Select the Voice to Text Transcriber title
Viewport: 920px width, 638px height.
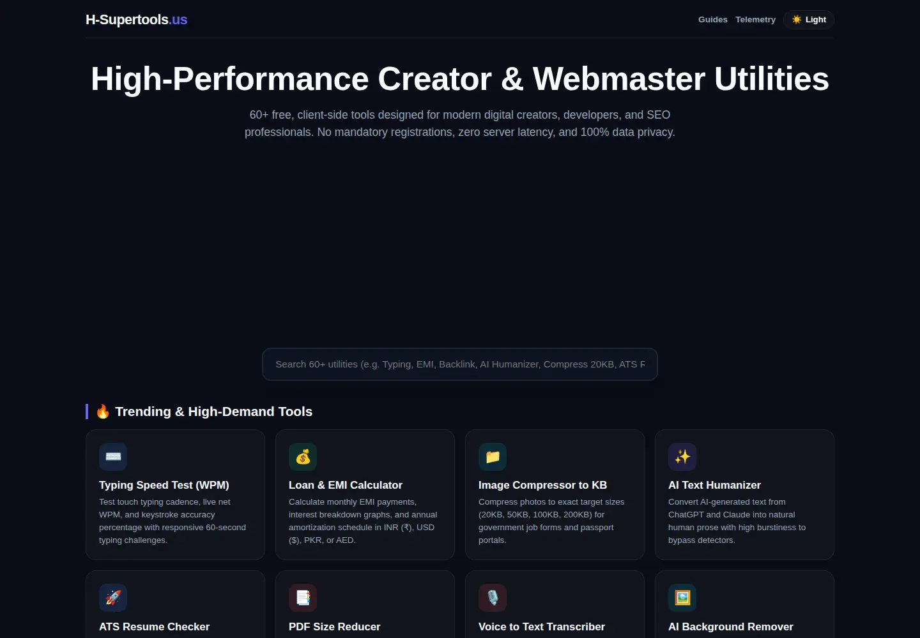[542, 627]
